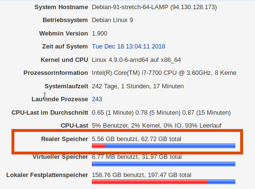Click the Realer Speicher label

point(65,139)
